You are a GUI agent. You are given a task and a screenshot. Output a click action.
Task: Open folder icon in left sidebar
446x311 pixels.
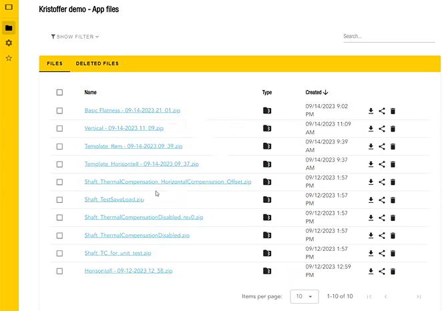(x=9, y=27)
